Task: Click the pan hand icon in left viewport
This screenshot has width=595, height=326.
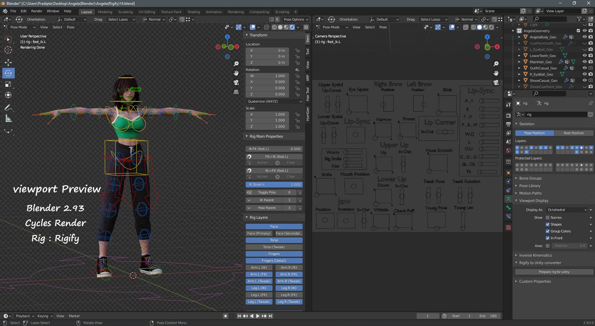Action: (236, 73)
